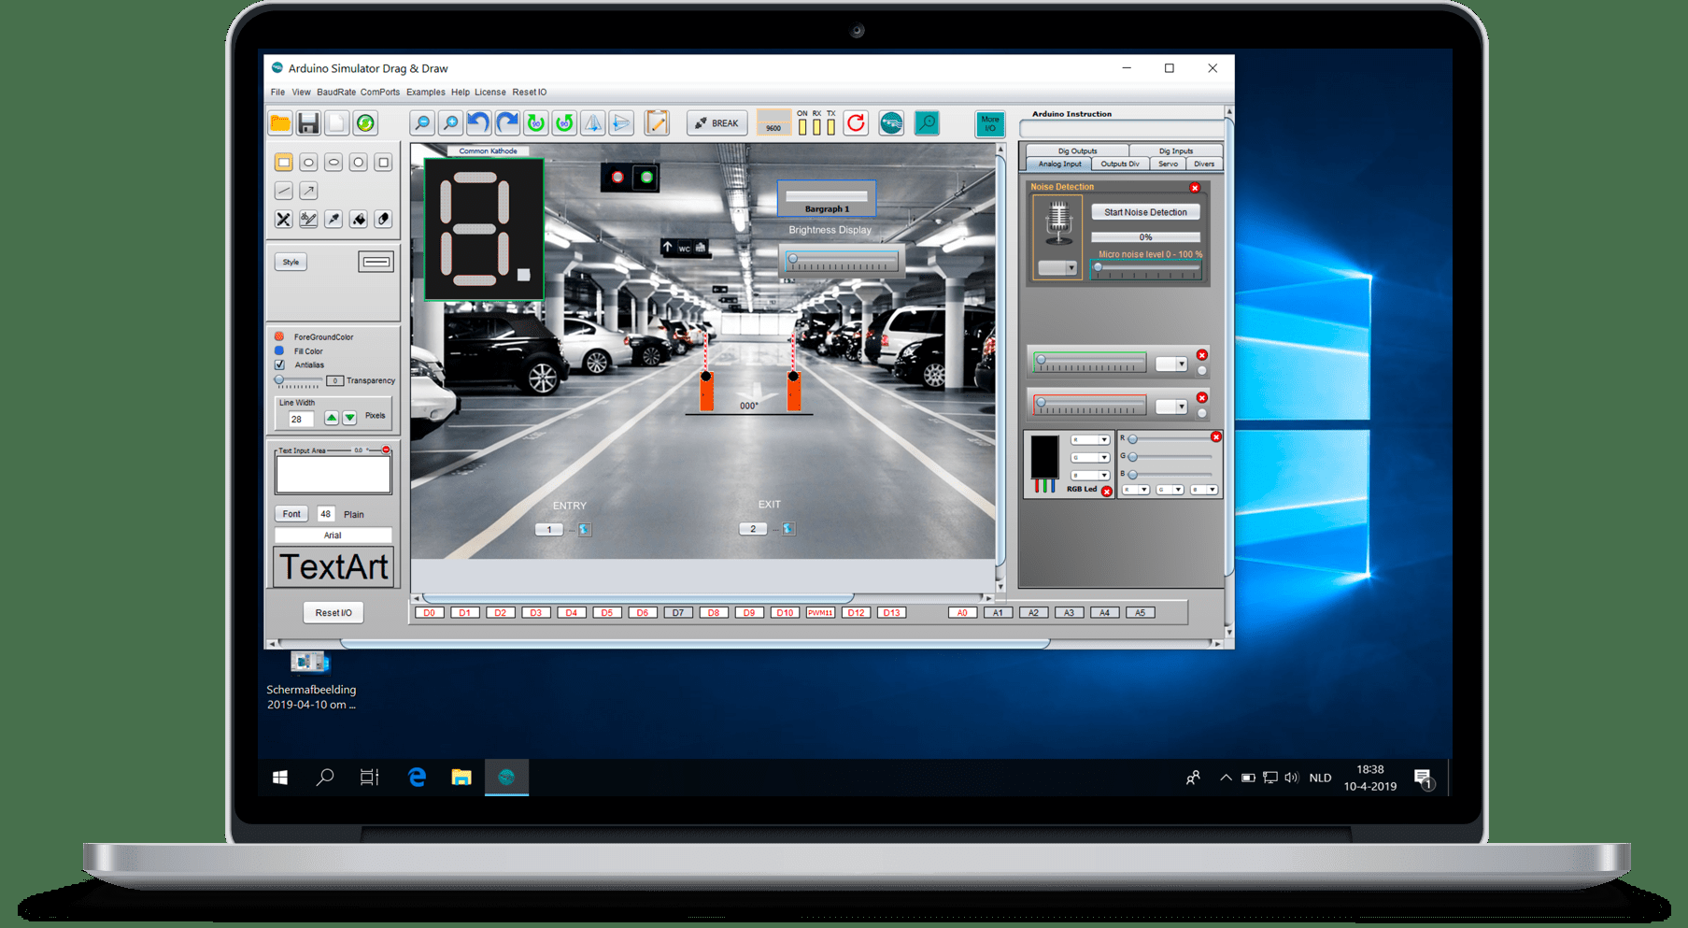
Task: Open the microphone selection dropdown
Action: [x=1058, y=268]
